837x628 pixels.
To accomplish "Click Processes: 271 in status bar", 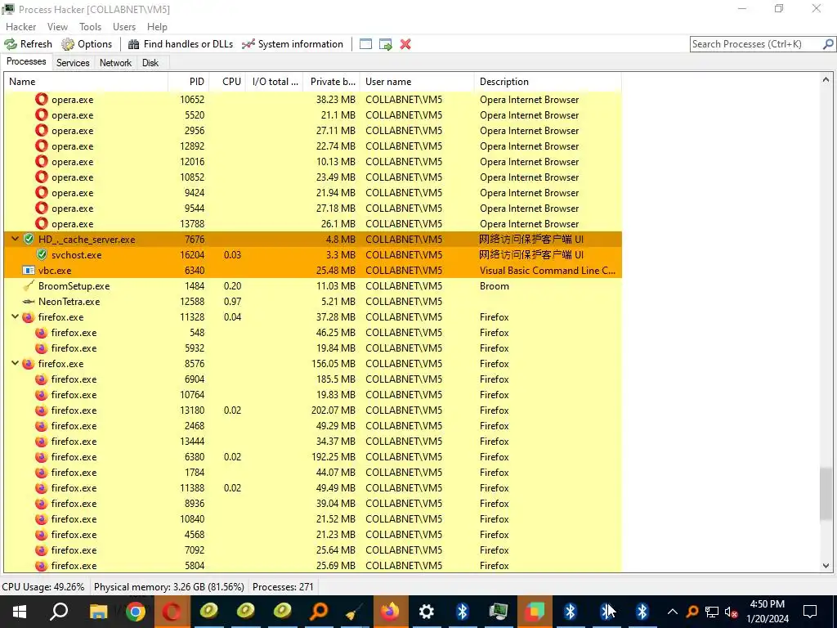I will coord(283,587).
